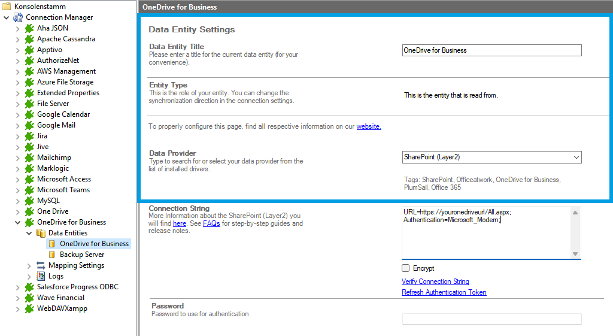Viewport: 613px width, 336px height.
Task: Click the Wave Financial puzzle icon
Action: click(29, 298)
